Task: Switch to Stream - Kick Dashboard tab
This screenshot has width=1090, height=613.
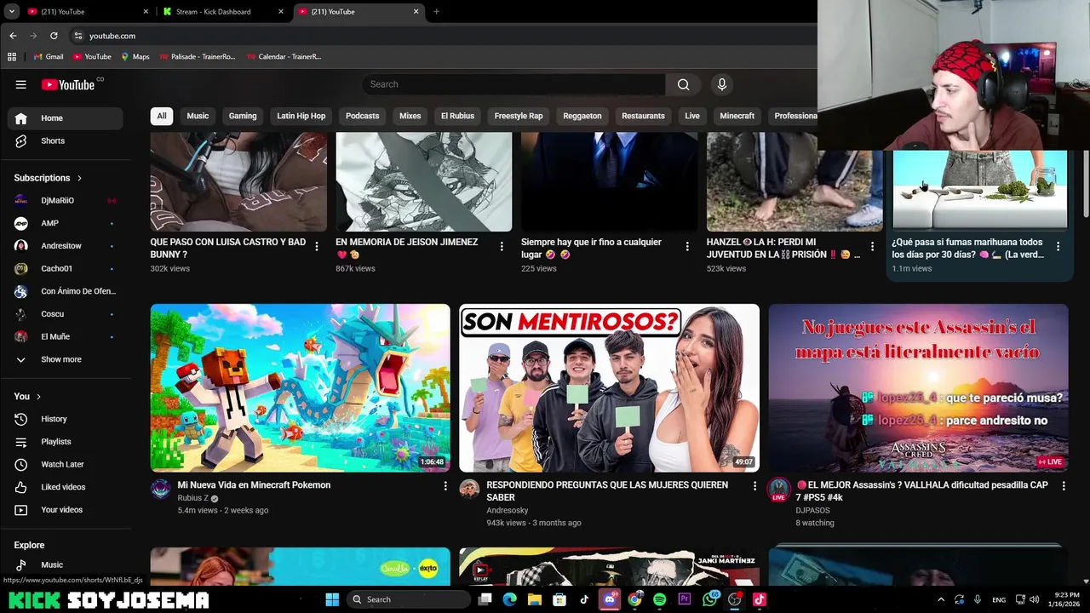Action: click(221, 12)
